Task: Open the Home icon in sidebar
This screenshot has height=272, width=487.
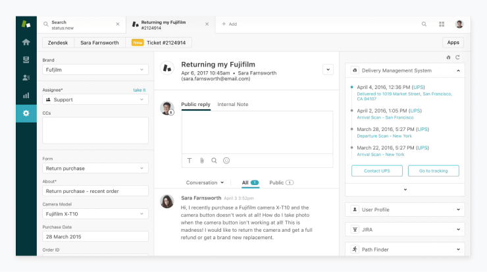Action: (x=26, y=42)
